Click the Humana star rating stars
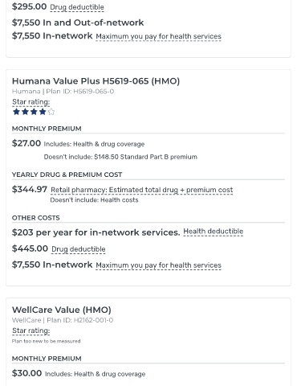Screen dimensions: 297x386 point(34,112)
